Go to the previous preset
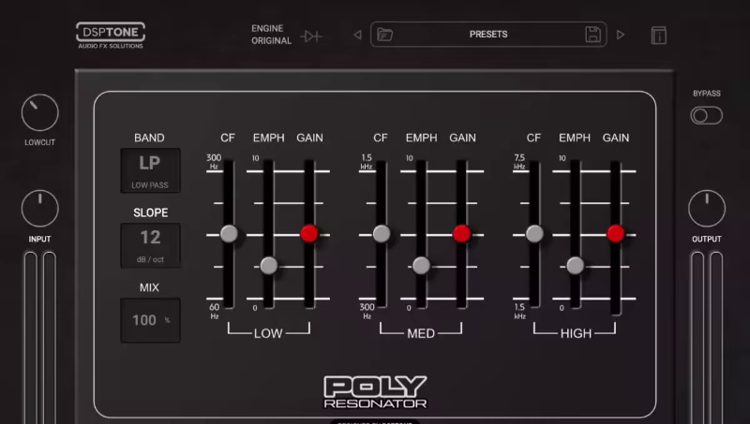Viewport: 750px width, 424px height. coord(357,36)
